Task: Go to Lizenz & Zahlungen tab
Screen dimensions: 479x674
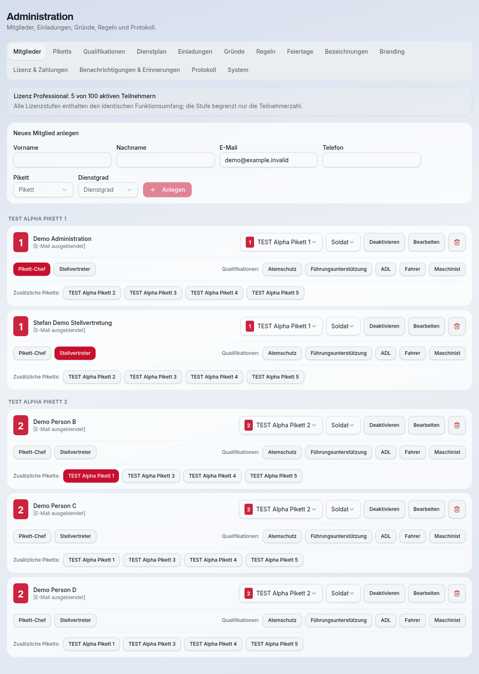Action: click(x=40, y=70)
